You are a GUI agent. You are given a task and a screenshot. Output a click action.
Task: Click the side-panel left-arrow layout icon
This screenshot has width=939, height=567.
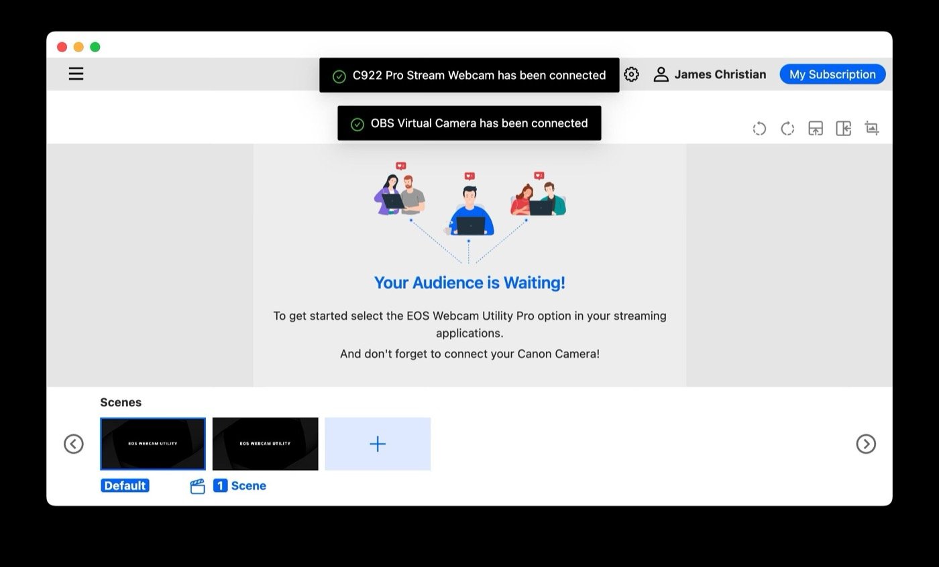[x=843, y=129]
